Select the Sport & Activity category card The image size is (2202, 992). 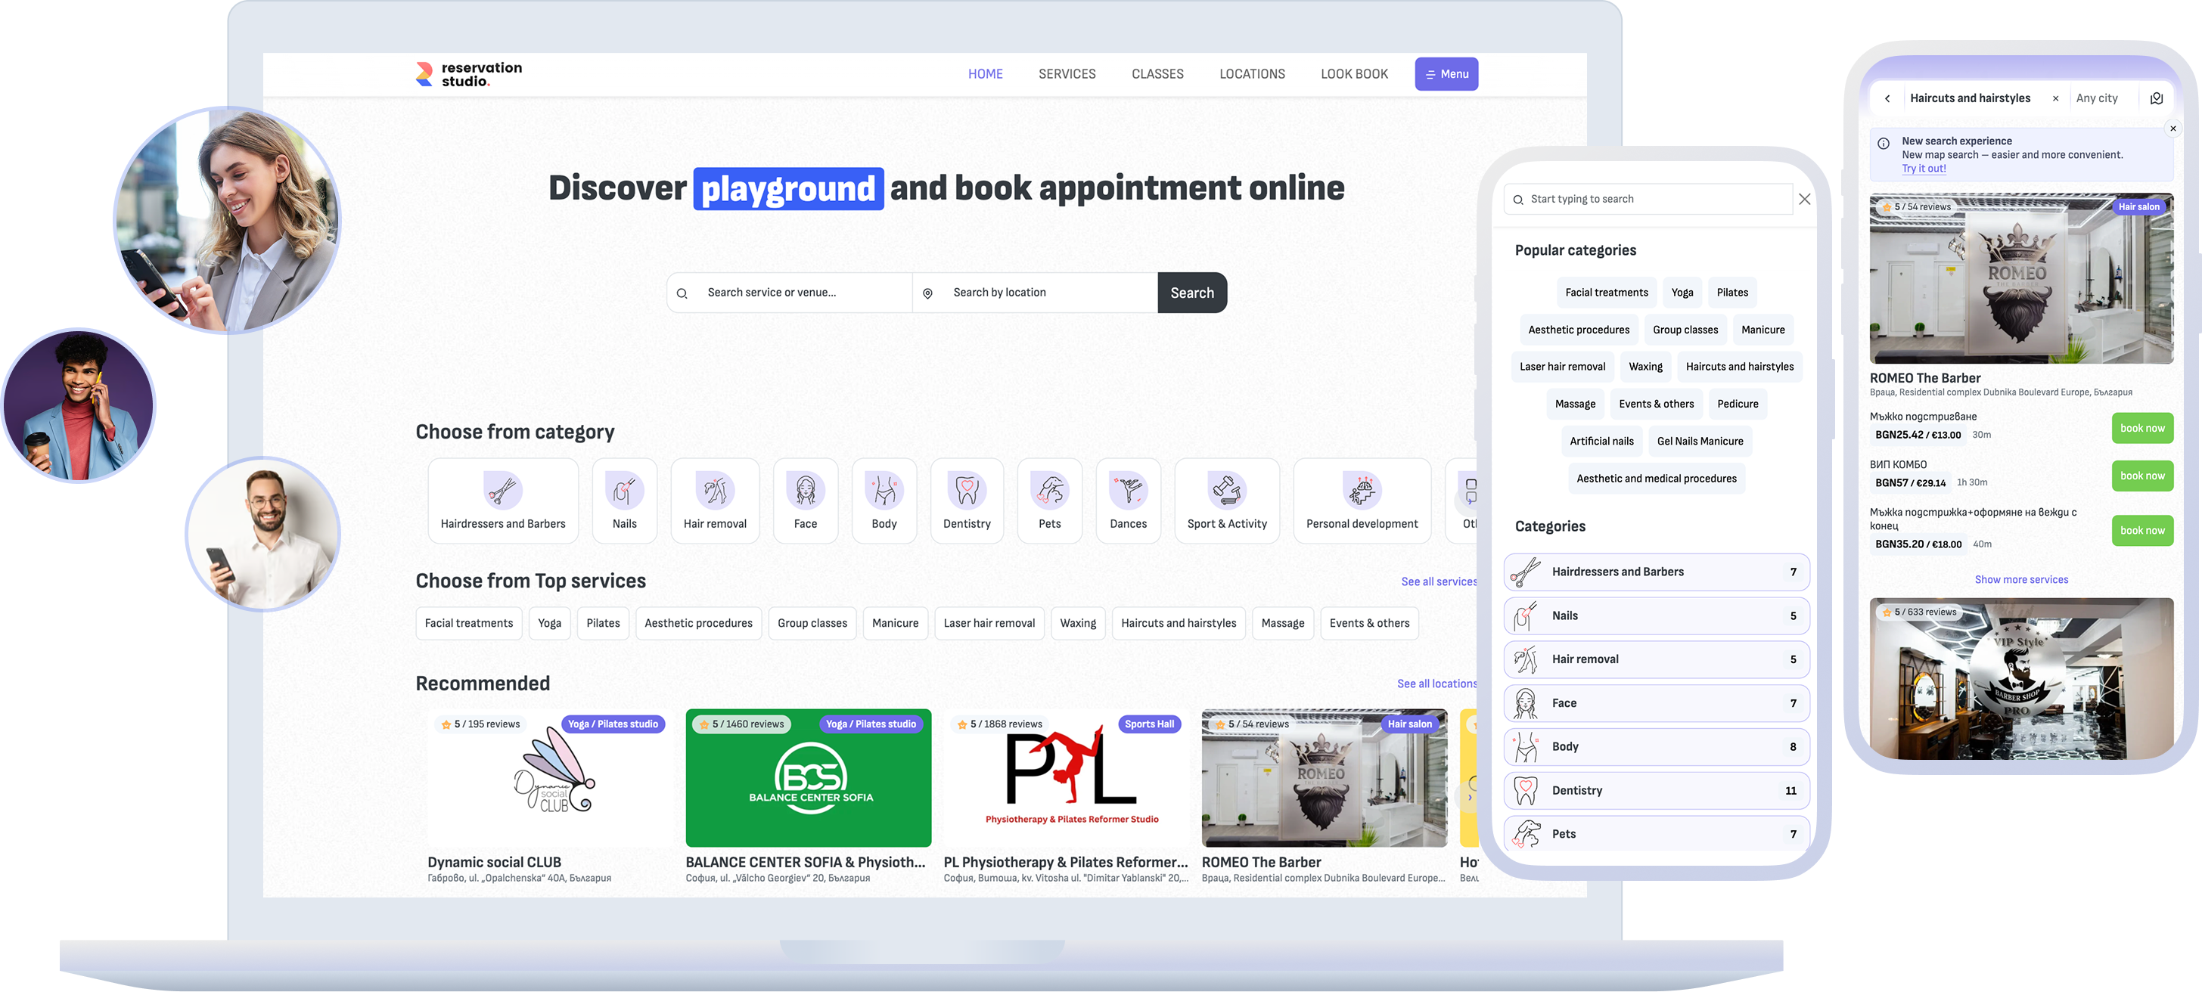click(x=1227, y=501)
